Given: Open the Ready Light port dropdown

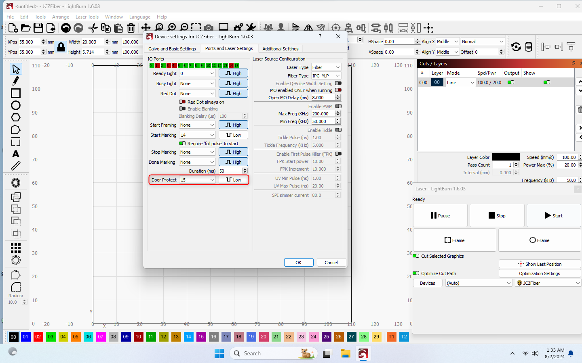Looking at the screenshot, I should coord(197,73).
